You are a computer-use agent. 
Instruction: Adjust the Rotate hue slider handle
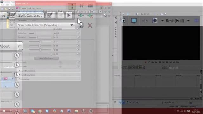35,33
